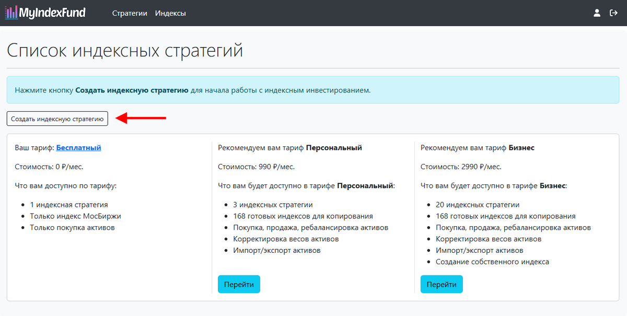Click the Стоимость: 2990 ₽/мес. price line
Image resolution: width=627 pixels, height=316 pixels.
point(461,167)
